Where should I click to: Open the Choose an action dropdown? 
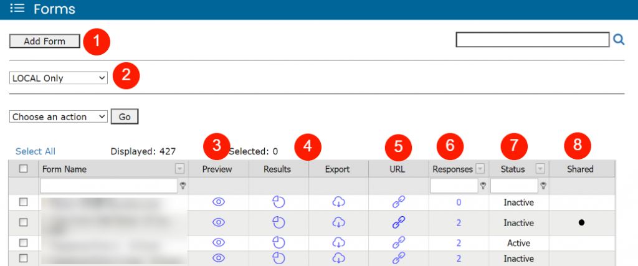pyautogui.click(x=59, y=116)
